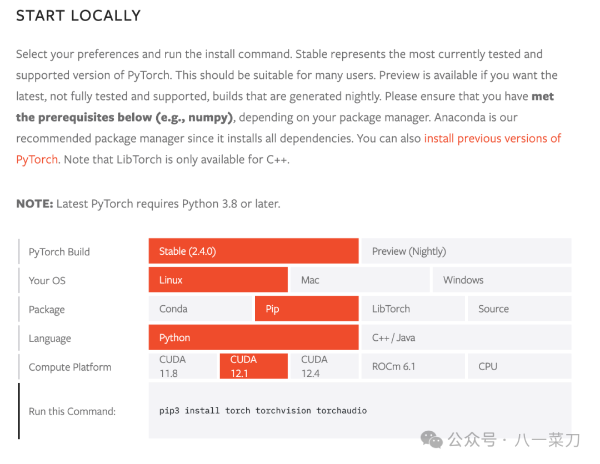
Task: Pick ROCm 6.1 compute platform
Action: point(413,366)
